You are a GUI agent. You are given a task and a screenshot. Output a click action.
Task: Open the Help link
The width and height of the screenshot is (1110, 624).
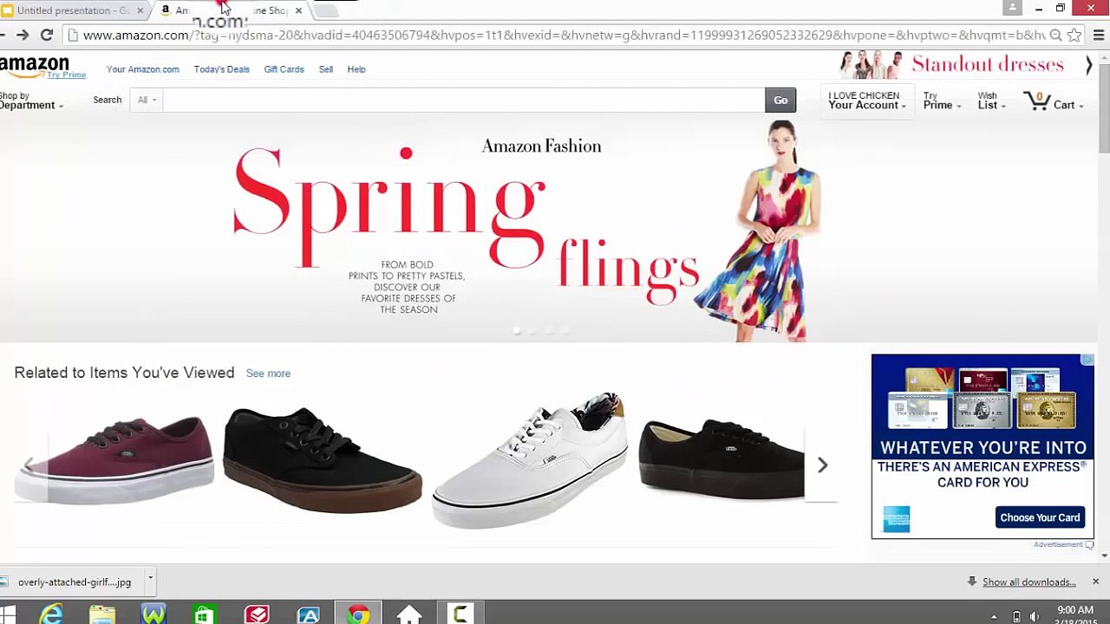[356, 69]
